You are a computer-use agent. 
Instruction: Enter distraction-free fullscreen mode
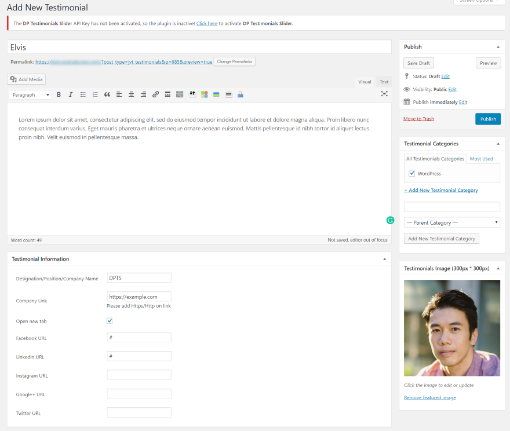click(x=384, y=94)
